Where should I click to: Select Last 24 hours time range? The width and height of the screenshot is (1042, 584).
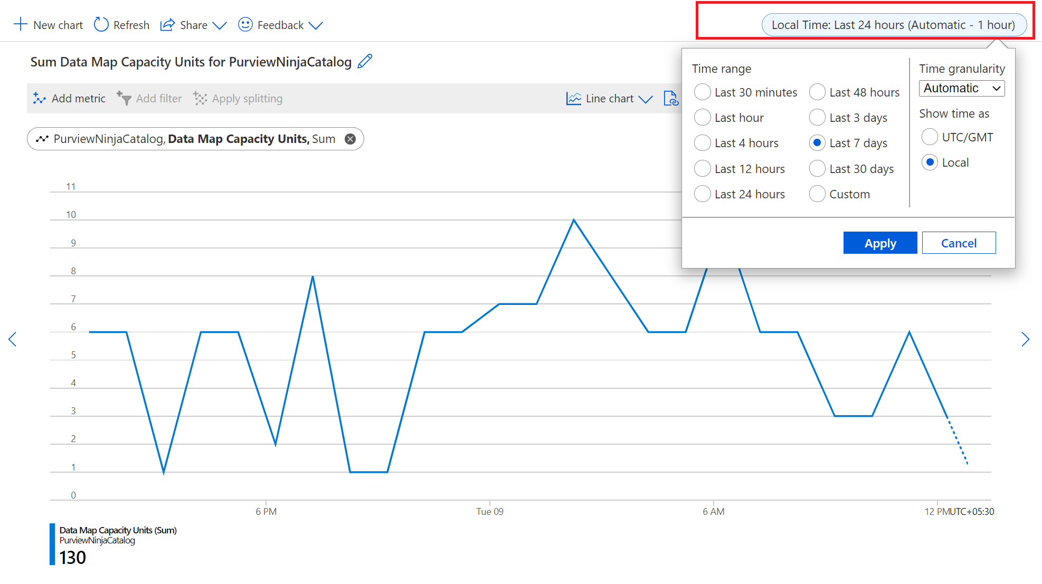704,194
